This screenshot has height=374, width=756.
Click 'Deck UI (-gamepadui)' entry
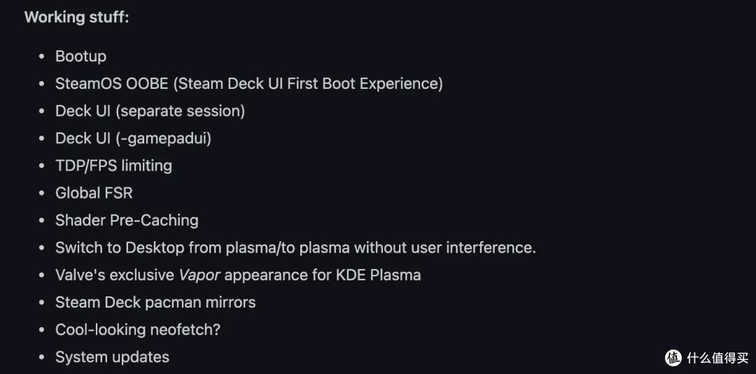point(133,138)
